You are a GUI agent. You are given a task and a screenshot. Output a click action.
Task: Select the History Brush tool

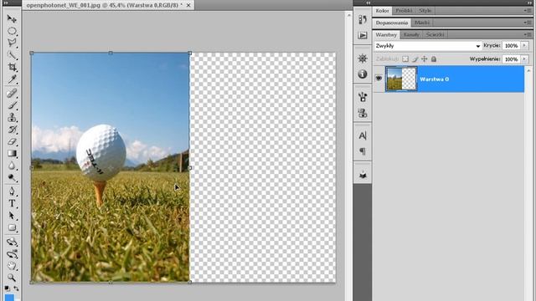12,130
